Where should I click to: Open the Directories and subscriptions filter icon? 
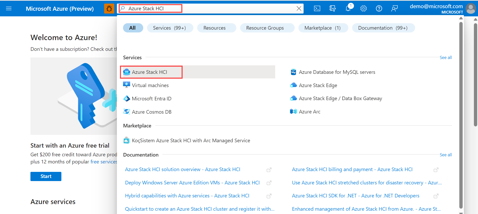coord(332,8)
